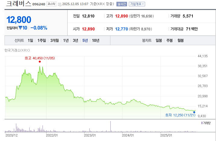Click the 저가 value 12,770
This screenshot has width=216, height=141.
(x=122, y=29)
